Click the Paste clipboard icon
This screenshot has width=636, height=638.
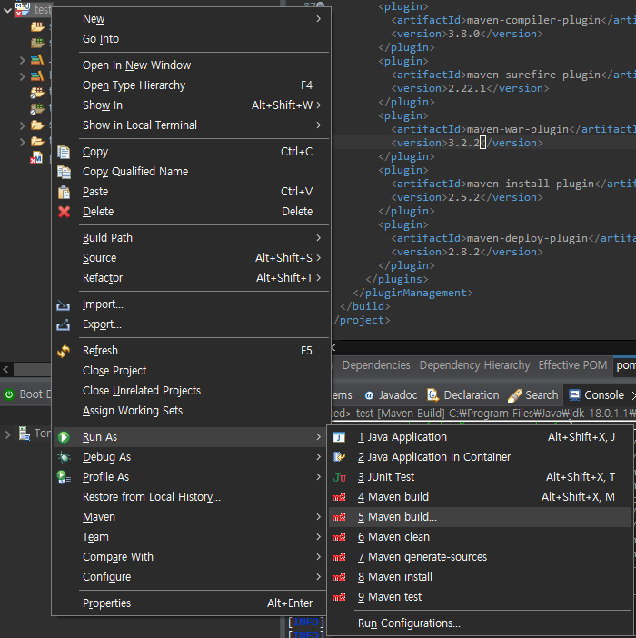point(64,192)
